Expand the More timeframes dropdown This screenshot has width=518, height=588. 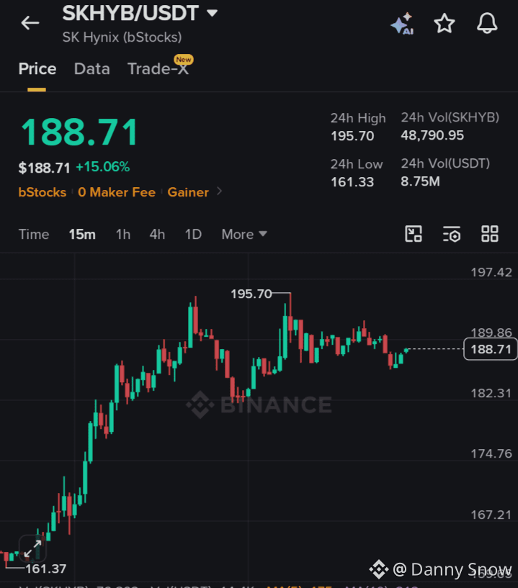[244, 235]
